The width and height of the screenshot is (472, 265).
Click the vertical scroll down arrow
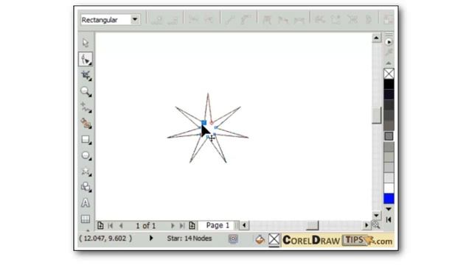376,215
